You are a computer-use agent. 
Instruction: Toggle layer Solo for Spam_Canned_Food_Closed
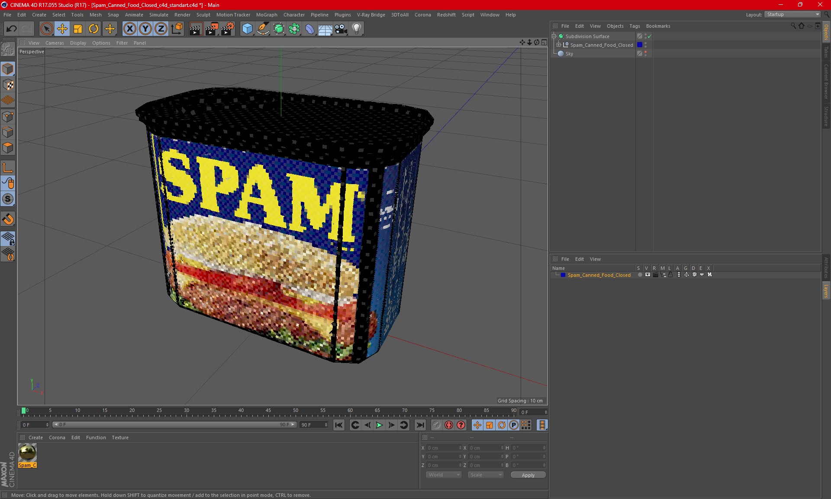[x=640, y=275]
